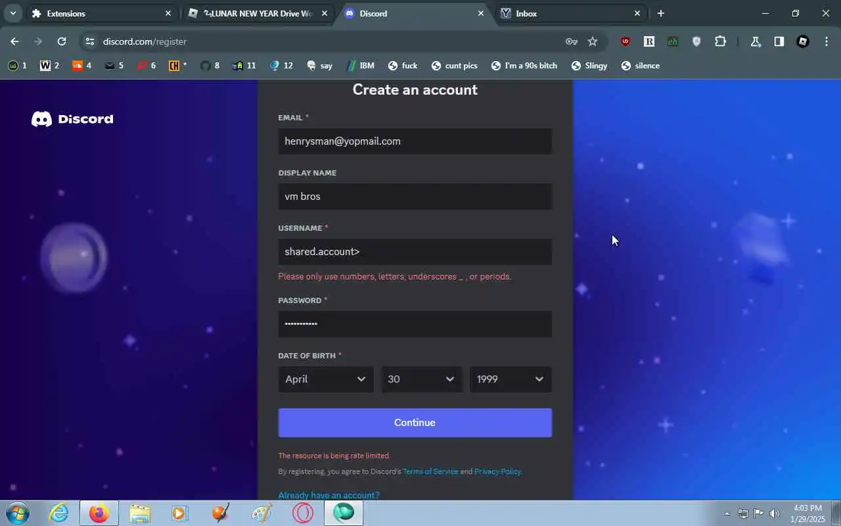Open the birth day dropdown showing 30
This screenshot has height=526, width=841.
[x=422, y=379]
